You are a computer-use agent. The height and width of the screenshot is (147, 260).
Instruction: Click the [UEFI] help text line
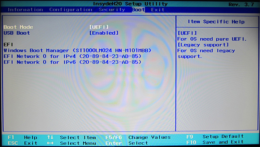(187, 33)
